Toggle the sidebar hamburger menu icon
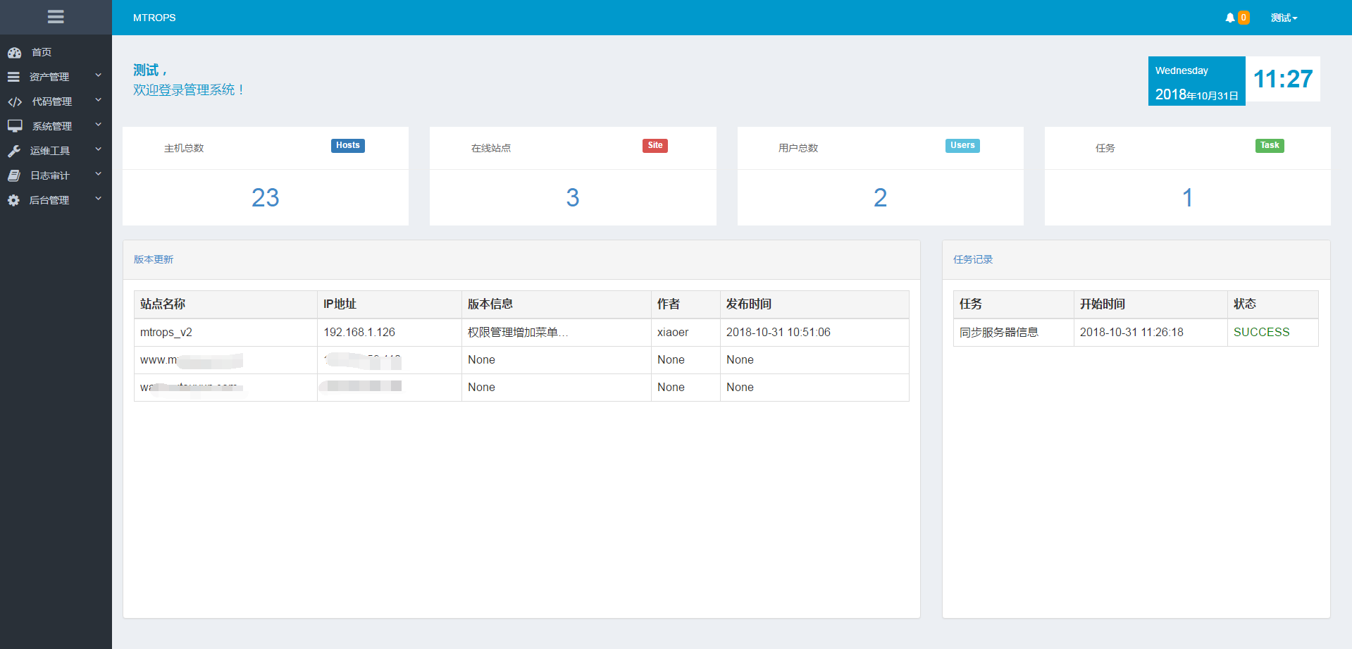The height and width of the screenshot is (649, 1352). pos(56,17)
